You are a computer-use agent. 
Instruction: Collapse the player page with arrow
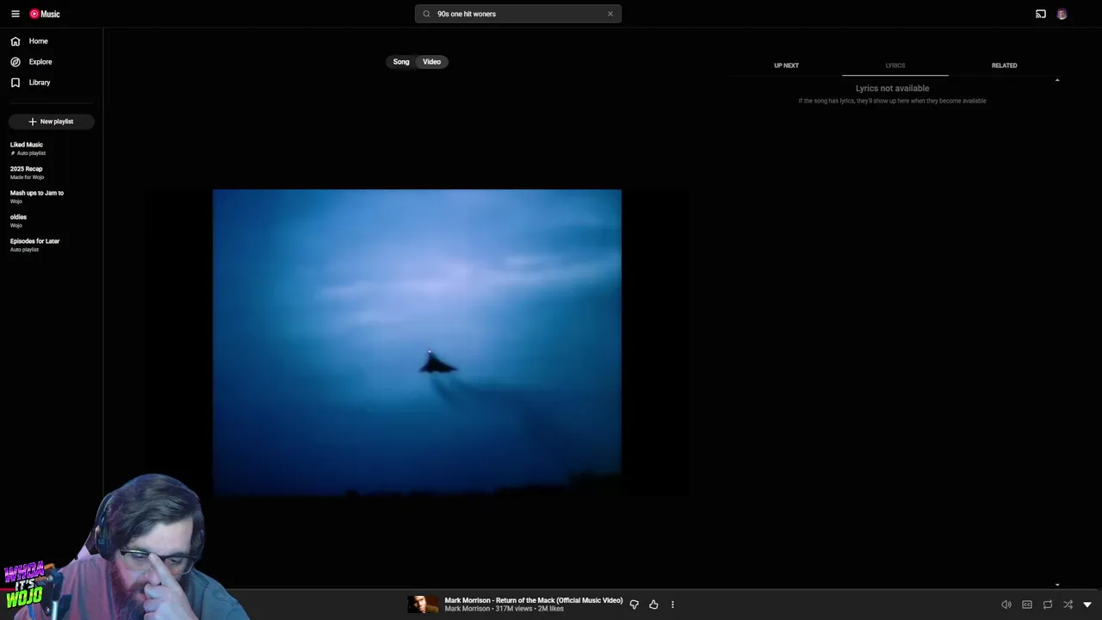pos(1087,604)
